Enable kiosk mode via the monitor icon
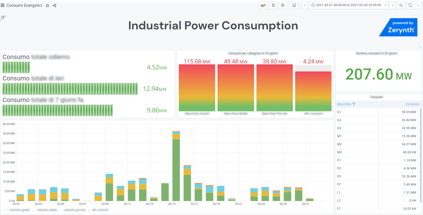Screen dimensions: 423x215 [294, 5]
